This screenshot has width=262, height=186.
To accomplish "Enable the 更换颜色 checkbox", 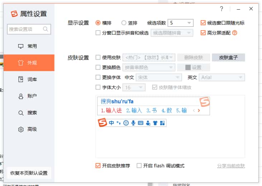I will [98, 67].
